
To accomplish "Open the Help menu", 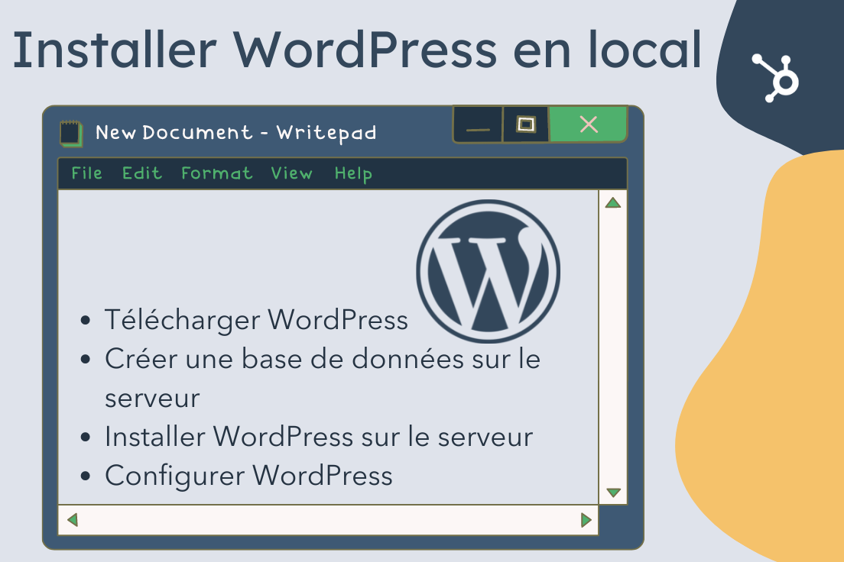I will 353,173.
